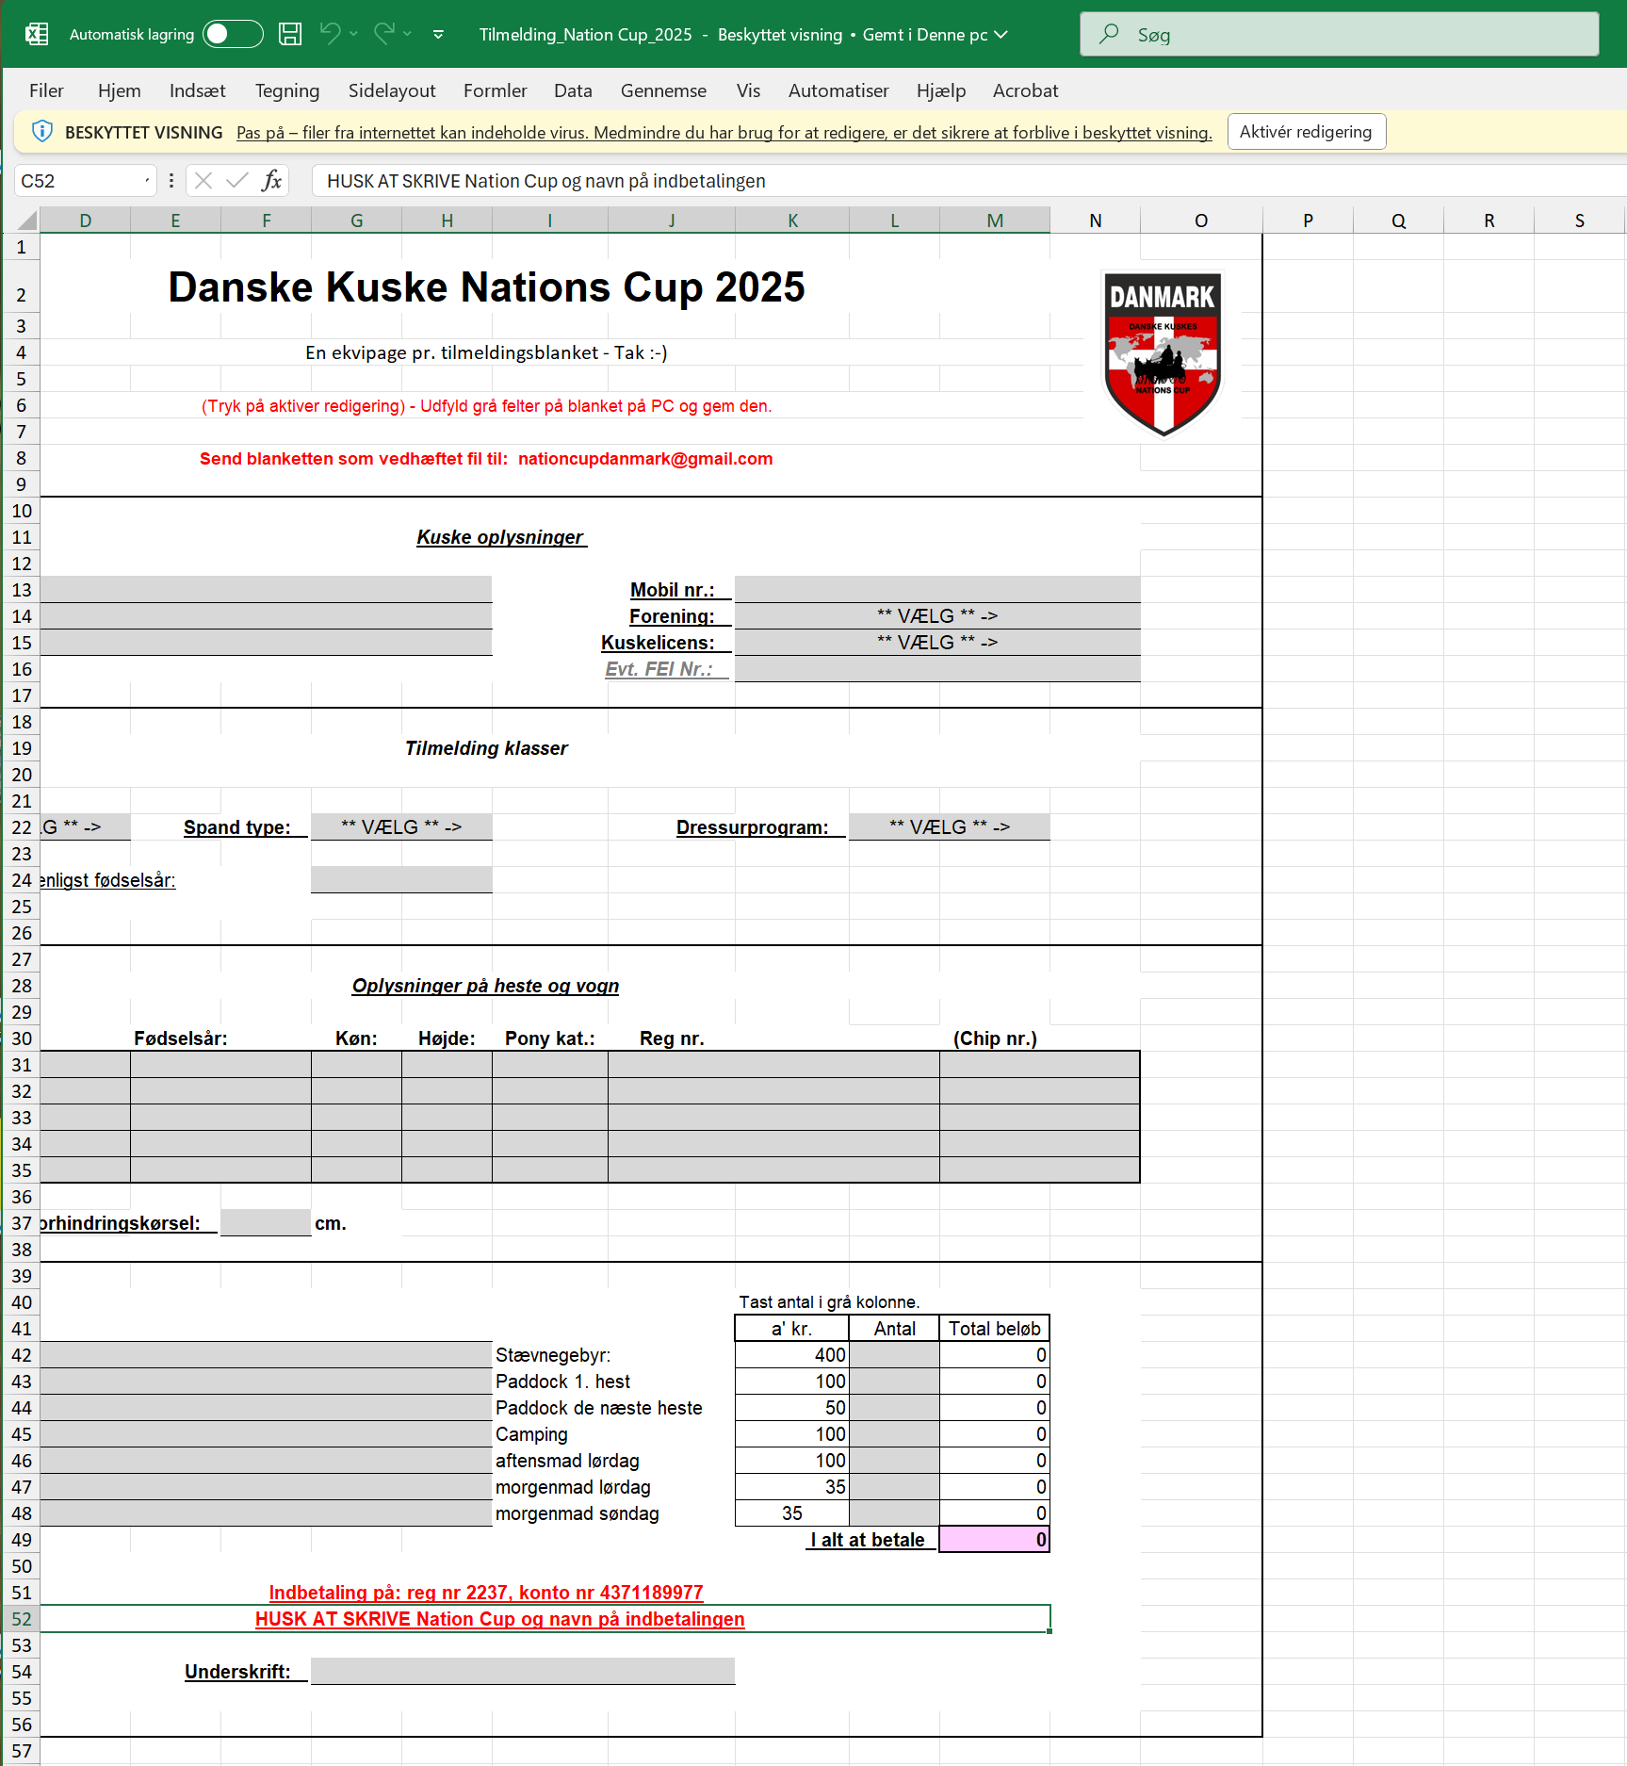Viewport: 1627px width, 1766px height.
Task: Expand file location chevron beside Denne pc
Action: 1001,35
